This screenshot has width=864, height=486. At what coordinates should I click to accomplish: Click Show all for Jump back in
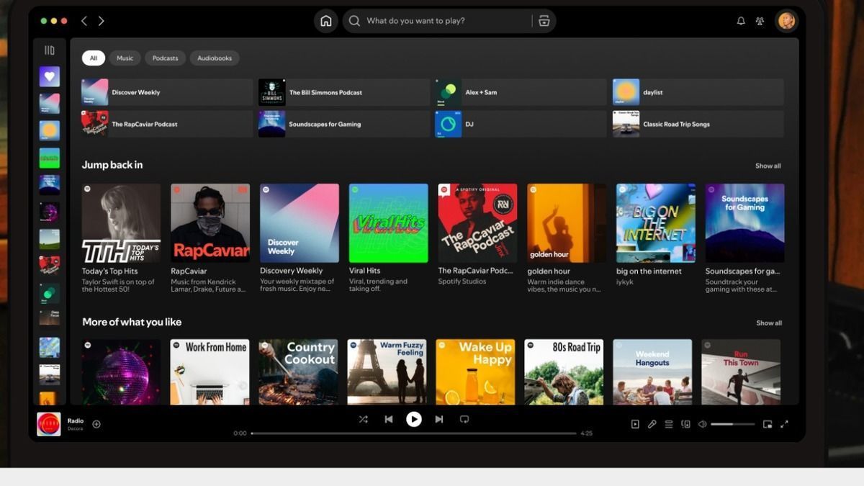coord(768,166)
